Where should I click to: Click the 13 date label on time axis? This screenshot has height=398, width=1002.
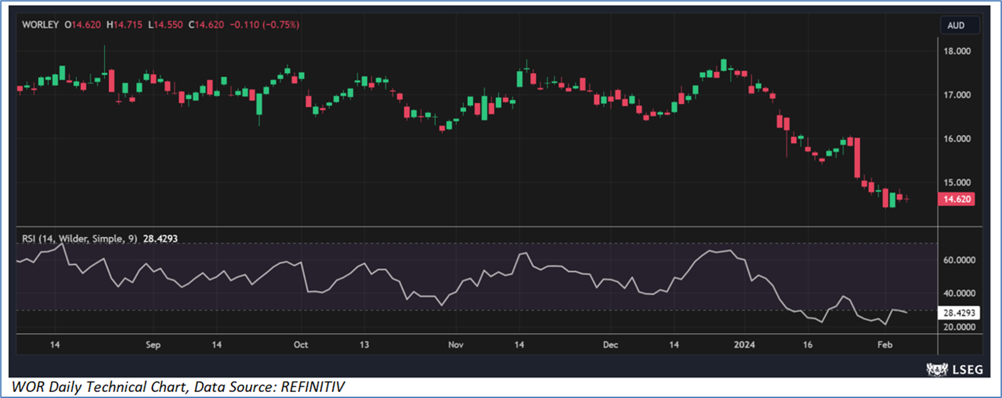coord(364,345)
